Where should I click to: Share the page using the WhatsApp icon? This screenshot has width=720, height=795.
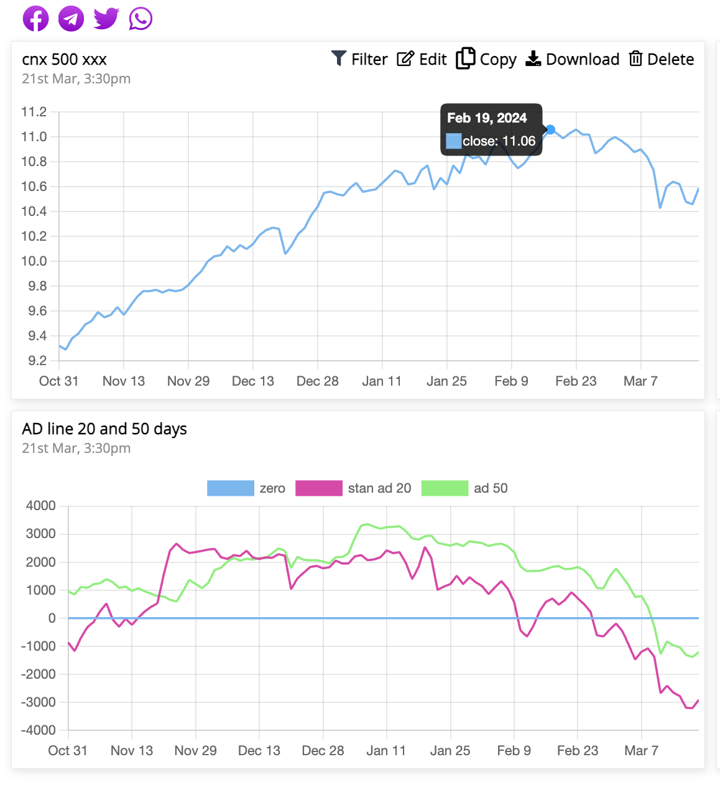(140, 18)
